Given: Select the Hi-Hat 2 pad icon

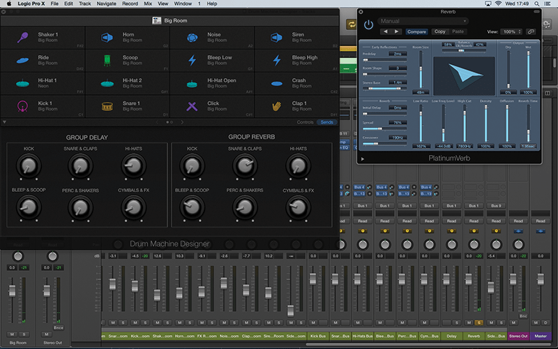Looking at the screenshot, I should pyautogui.click(x=107, y=83).
